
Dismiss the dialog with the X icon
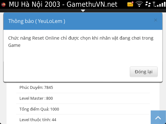point(155,20)
